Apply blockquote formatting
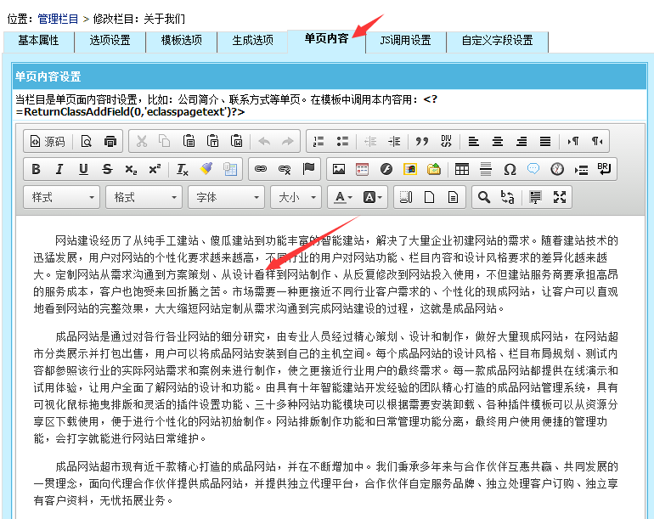This screenshot has width=654, height=519. tap(421, 142)
